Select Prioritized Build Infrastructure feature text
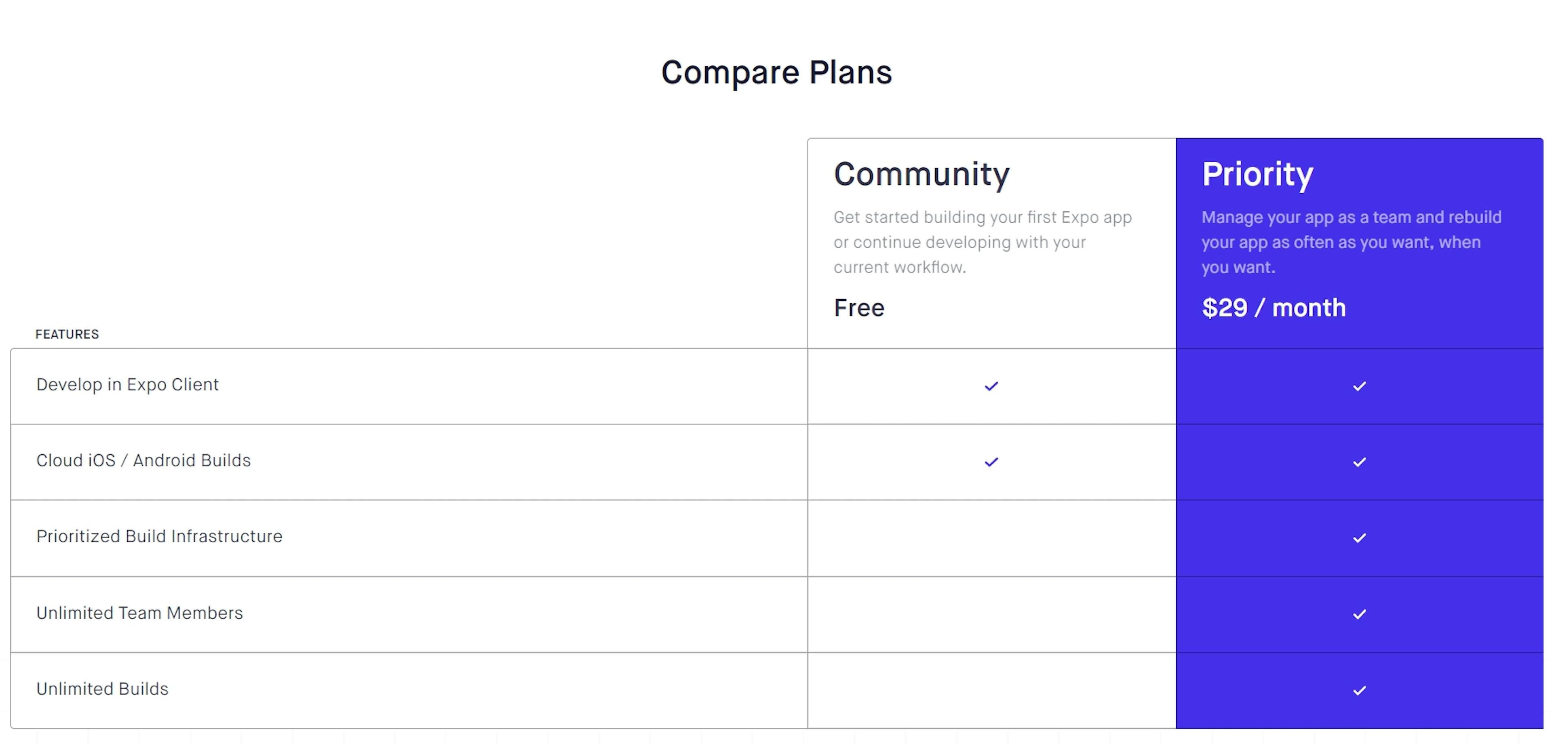This screenshot has height=744, width=1552. (159, 536)
